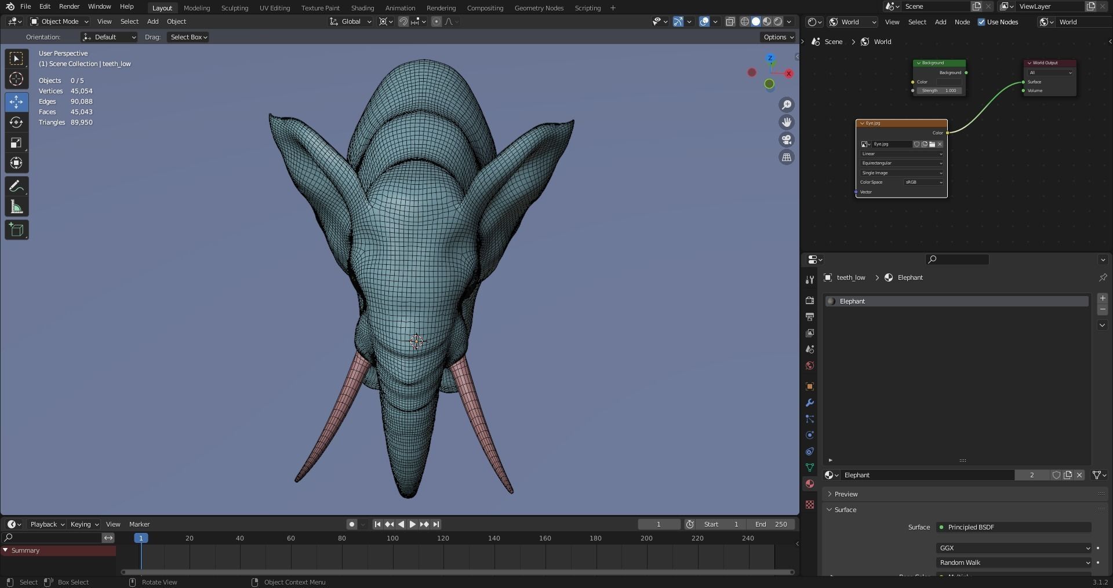Open the Render properties tab
This screenshot has width=1113, height=588.
[810, 301]
